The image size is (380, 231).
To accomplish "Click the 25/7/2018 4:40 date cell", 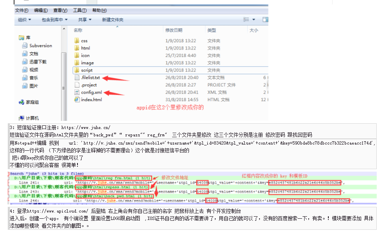I will click(x=181, y=55).
